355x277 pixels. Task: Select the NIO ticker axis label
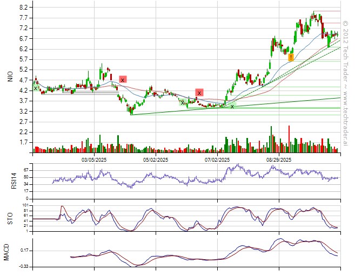[10, 77]
